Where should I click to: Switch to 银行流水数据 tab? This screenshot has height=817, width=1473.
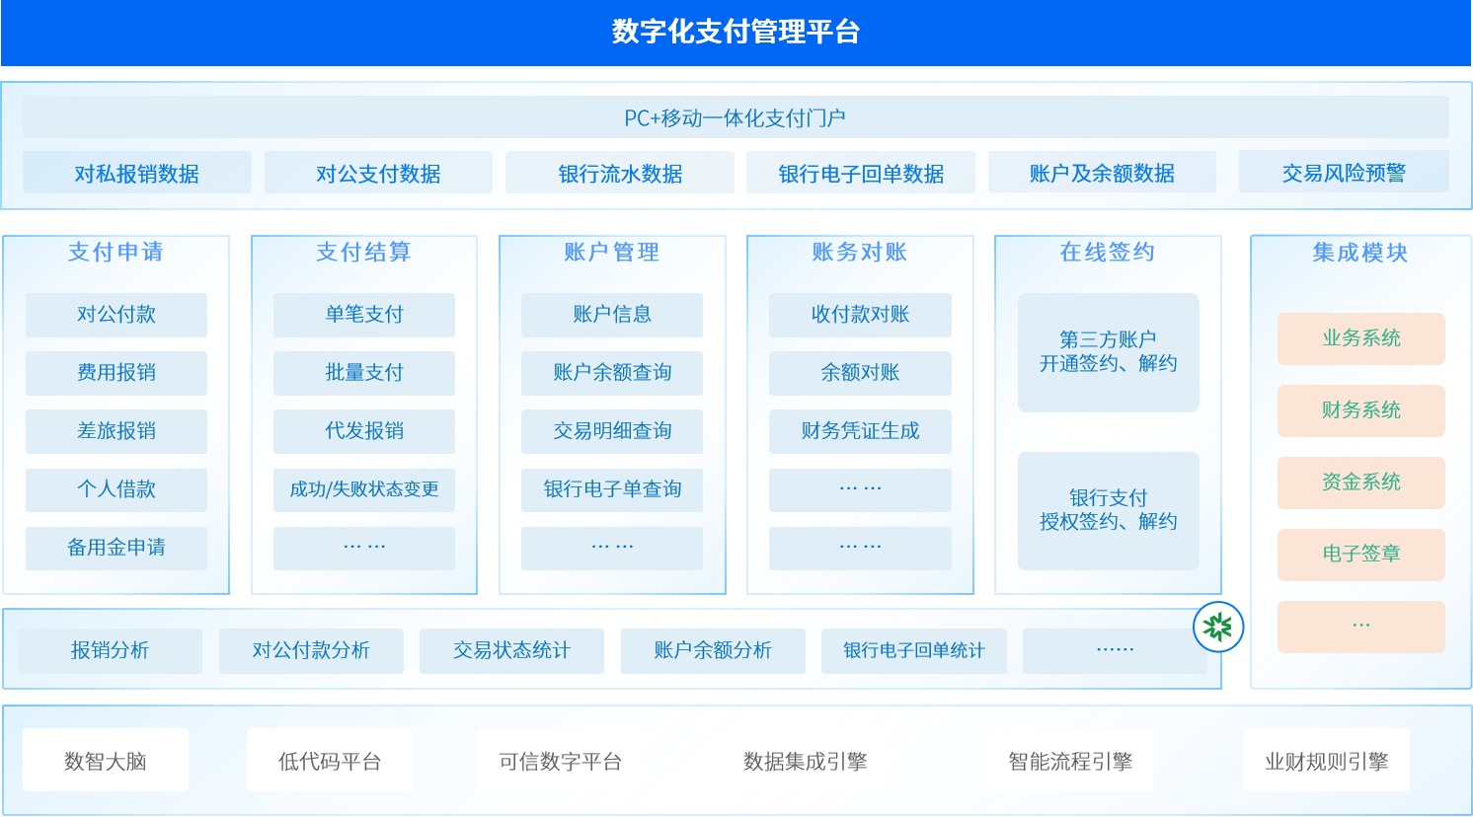click(620, 173)
